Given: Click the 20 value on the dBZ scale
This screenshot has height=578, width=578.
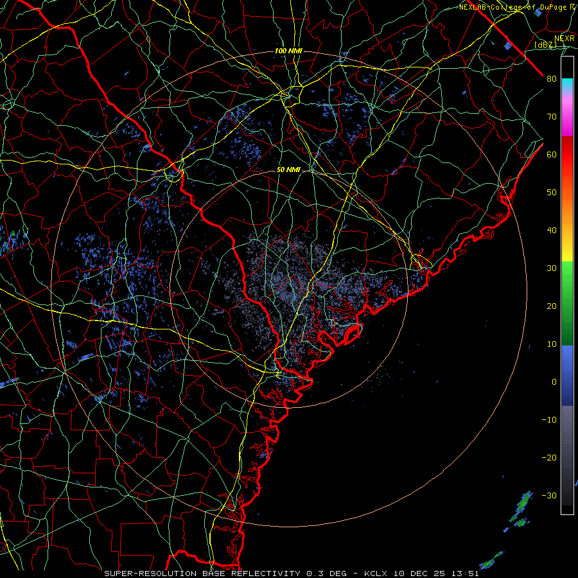Looking at the screenshot, I should (552, 306).
